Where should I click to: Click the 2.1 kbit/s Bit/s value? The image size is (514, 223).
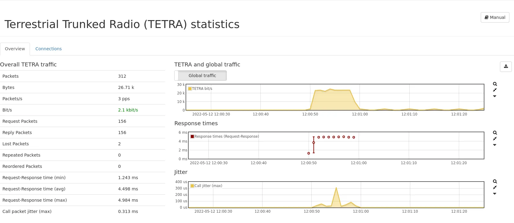pos(128,110)
